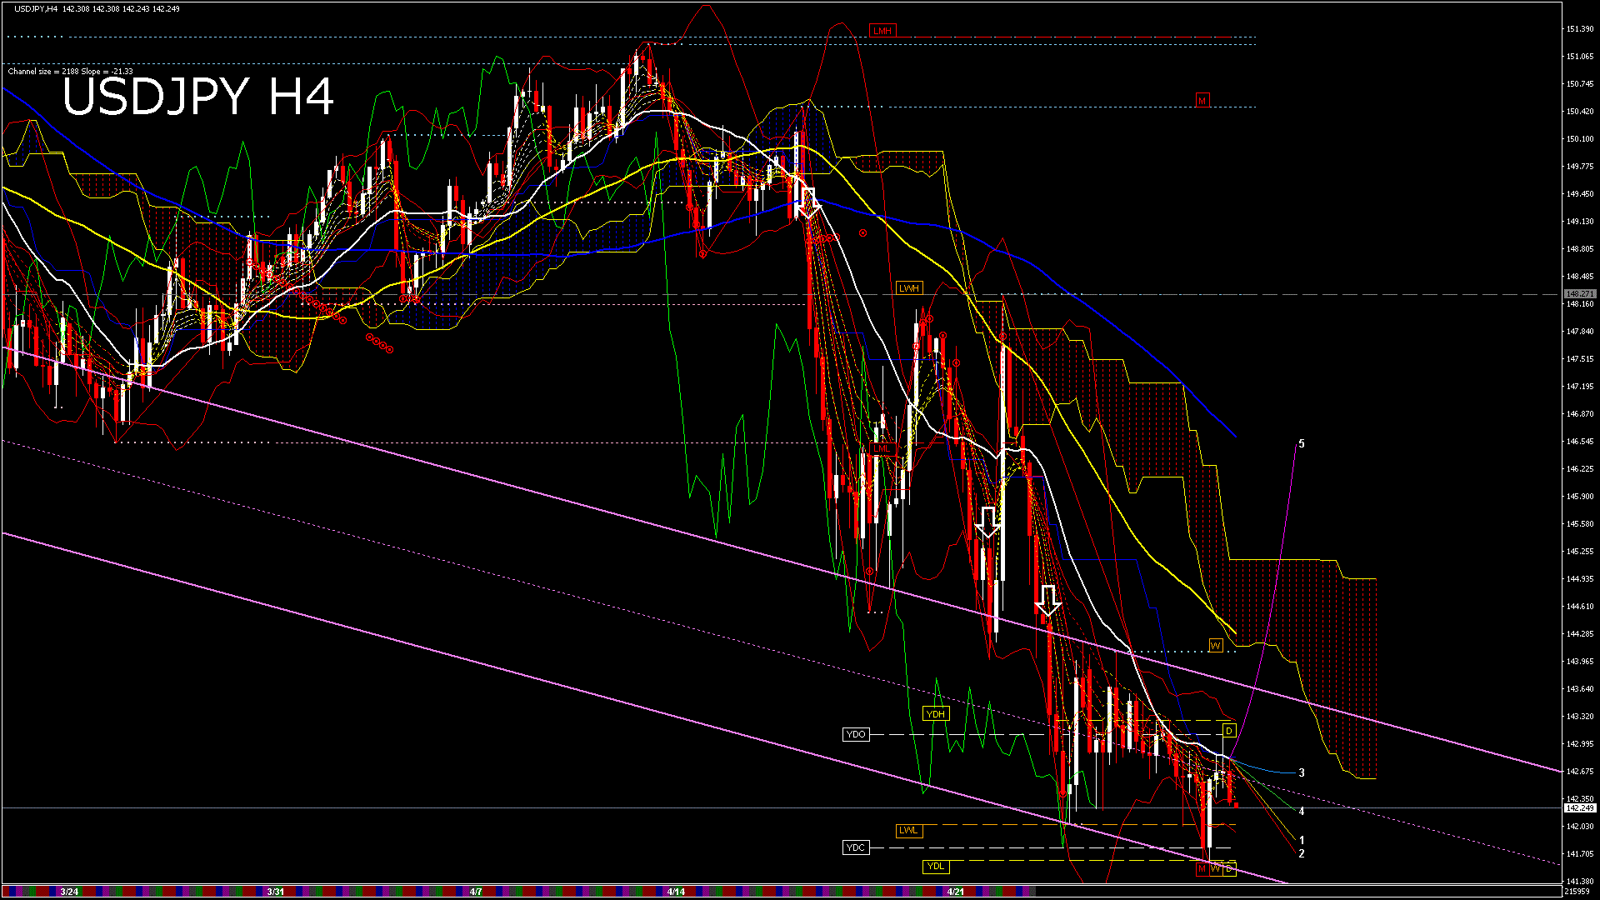The image size is (1600, 900).
Task: Click the Channel size and Slope readout
Action: (x=70, y=72)
